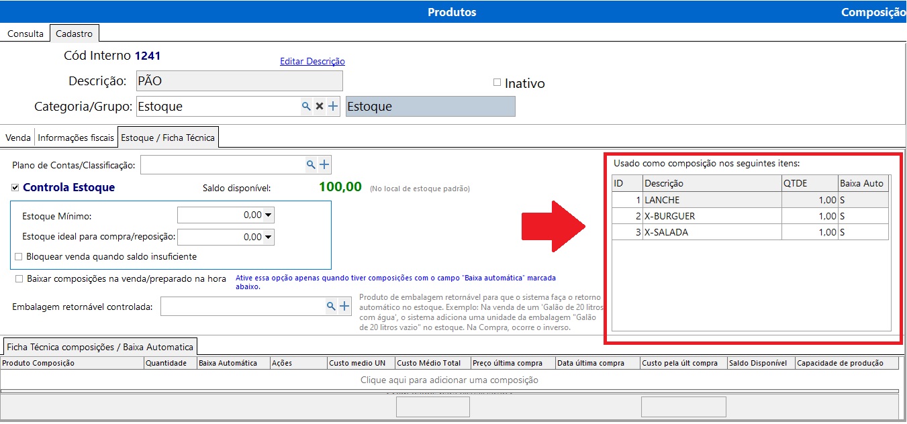Select X-BURGUER row in composition list

(712, 216)
